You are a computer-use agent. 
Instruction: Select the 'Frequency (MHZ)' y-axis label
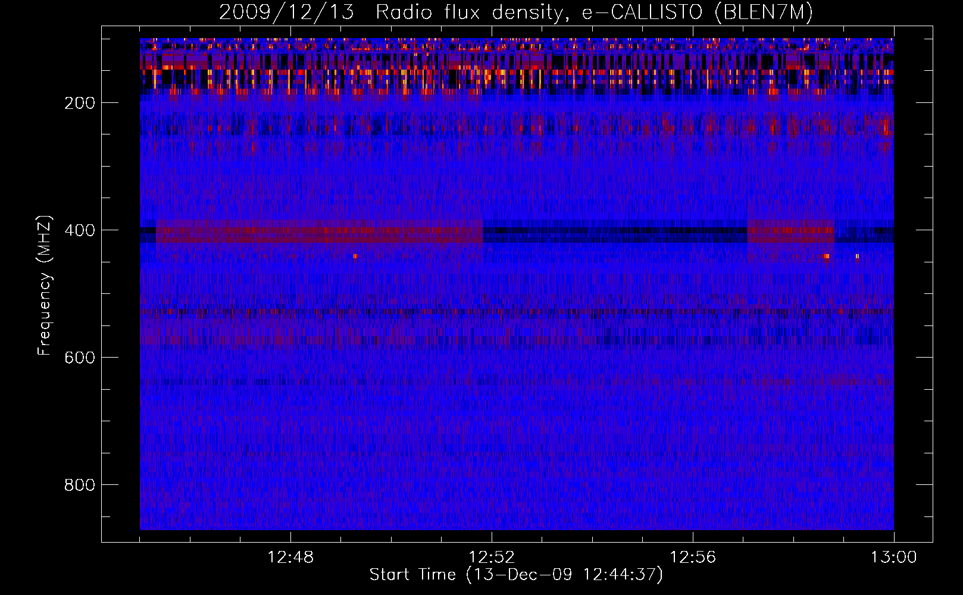[45, 285]
